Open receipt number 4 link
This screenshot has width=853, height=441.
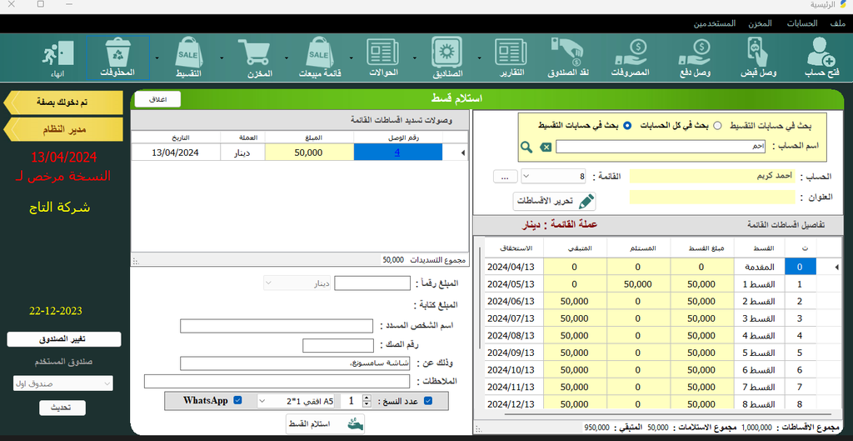tap(397, 153)
